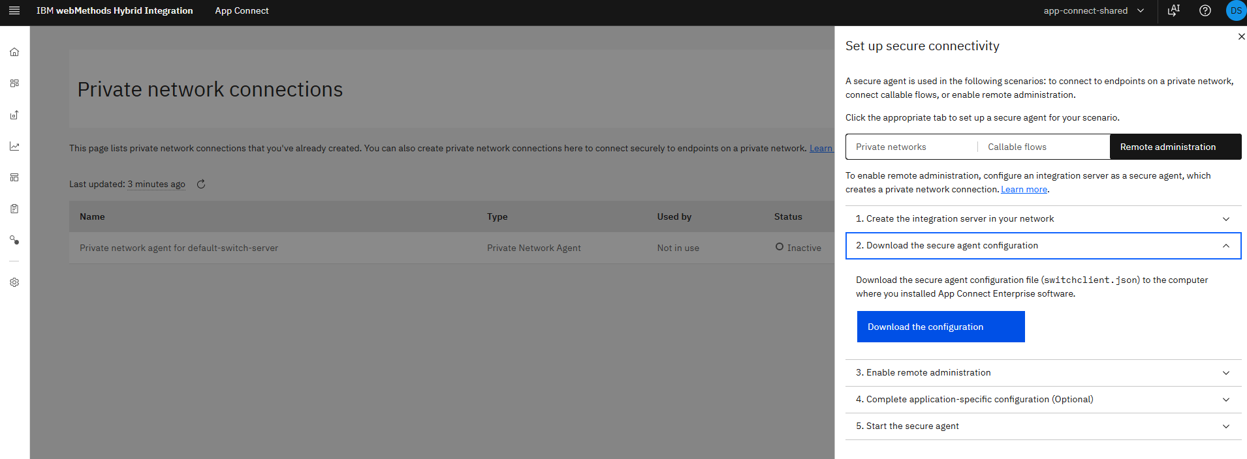Open the clipboard sidebar icon
The height and width of the screenshot is (459, 1247).
pyautogui.click(x=14, y=209)
